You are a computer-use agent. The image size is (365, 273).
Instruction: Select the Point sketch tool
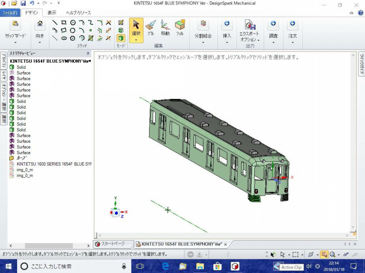click(x=90, y=30)
